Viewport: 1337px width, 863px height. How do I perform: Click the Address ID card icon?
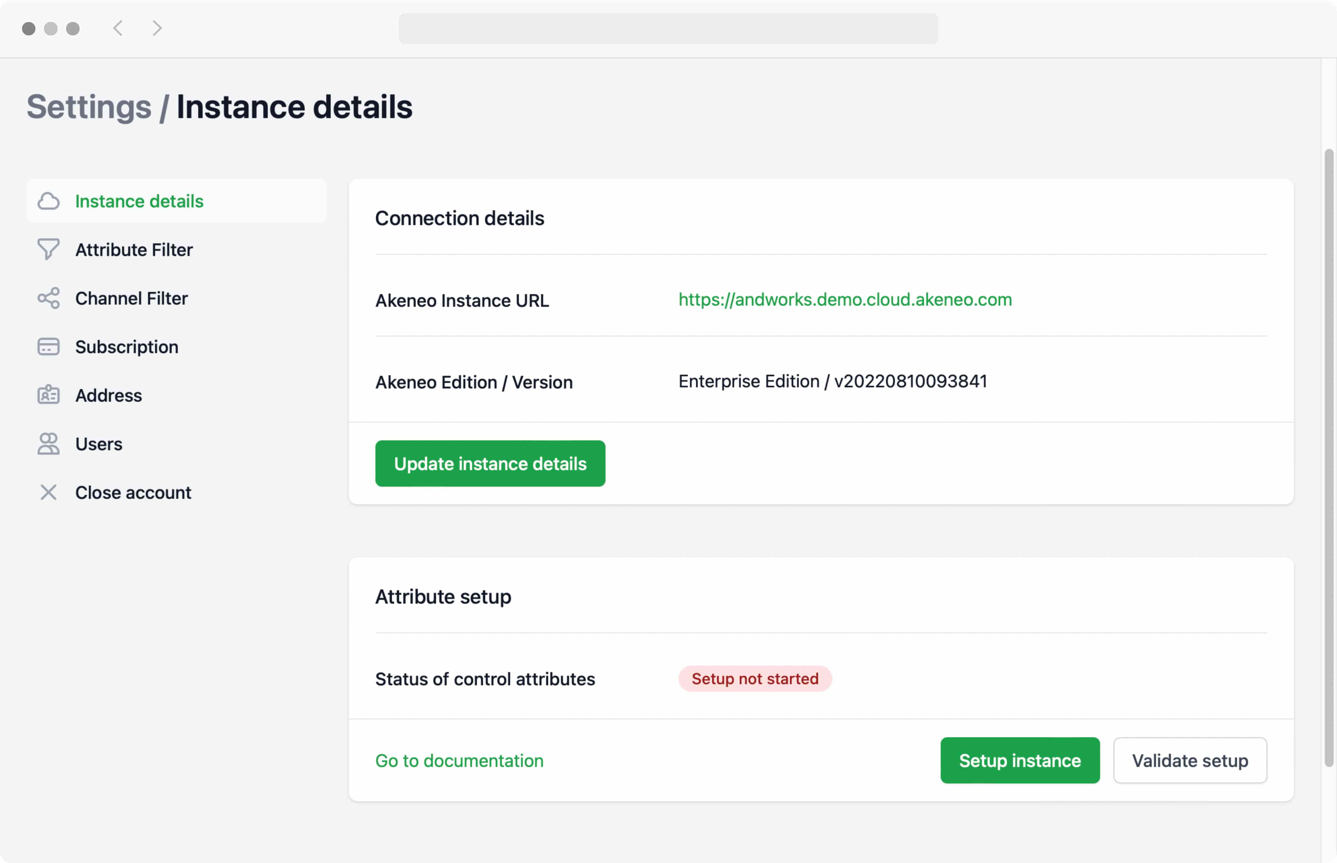(49, 395)
